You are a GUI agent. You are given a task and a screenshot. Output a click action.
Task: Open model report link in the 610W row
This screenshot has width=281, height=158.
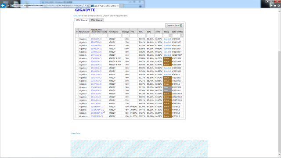pyautogui.click(x=96, y=55)
